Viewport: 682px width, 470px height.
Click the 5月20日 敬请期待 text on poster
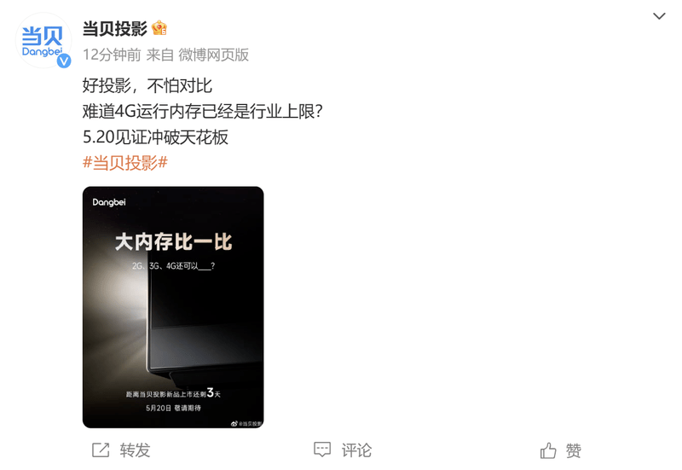point(173,408)
